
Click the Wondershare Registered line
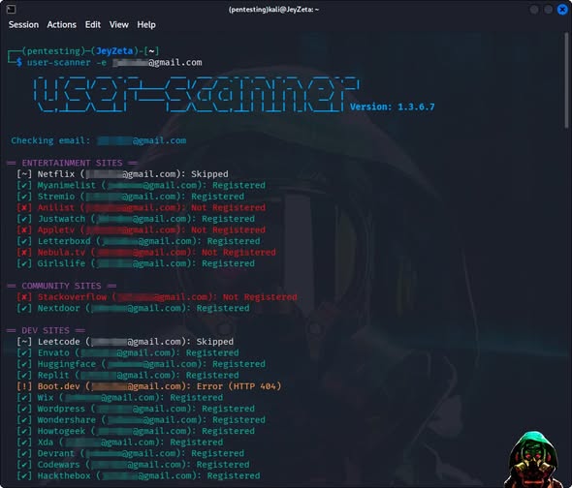pos(142,420)
